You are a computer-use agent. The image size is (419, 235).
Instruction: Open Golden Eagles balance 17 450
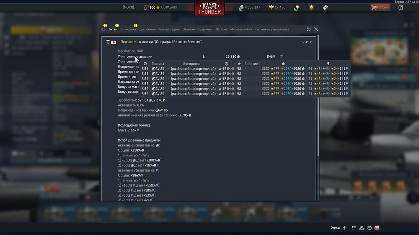tap(277, 8)
